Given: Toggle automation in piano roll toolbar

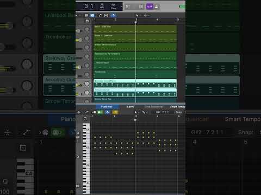Looking at the screenshot, I should (x=86, y=112).
